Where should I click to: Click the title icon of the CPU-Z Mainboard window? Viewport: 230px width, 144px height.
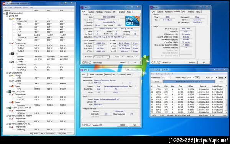pos(82,70)
